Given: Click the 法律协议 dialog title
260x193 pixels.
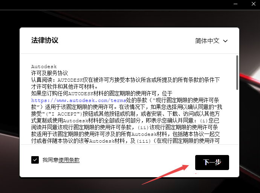Looking at the screenshot, I should (45, 40).
